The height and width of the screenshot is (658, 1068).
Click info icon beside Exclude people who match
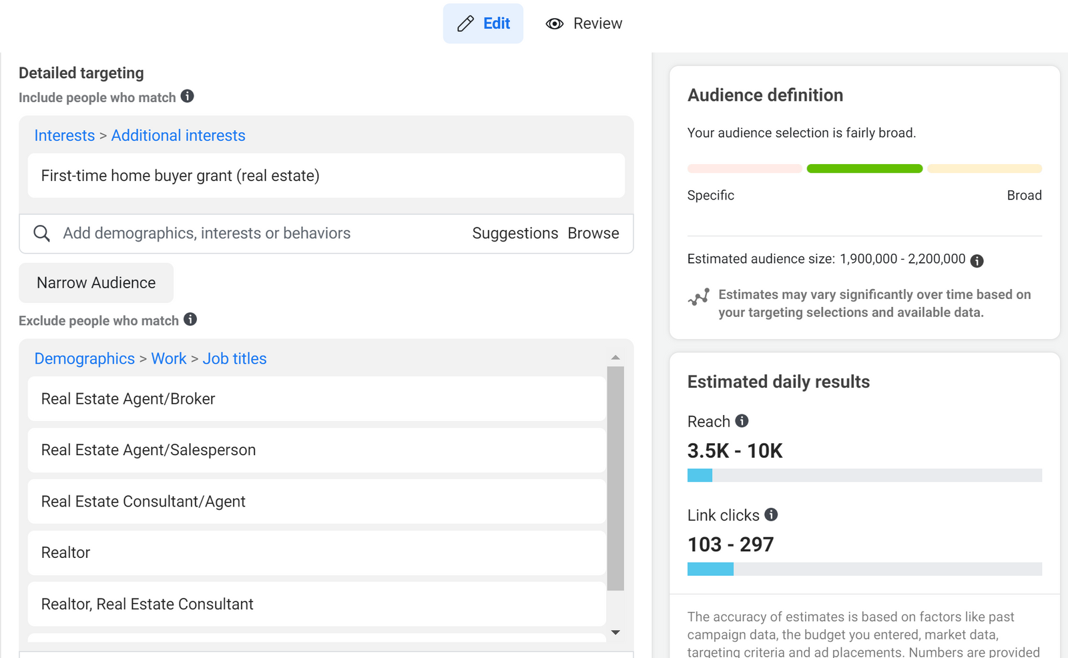[x=190, y=319]
